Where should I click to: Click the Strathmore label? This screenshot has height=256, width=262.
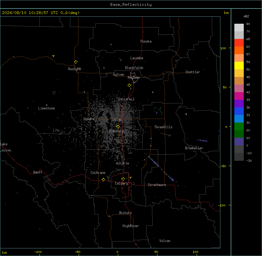pos(157,185)
